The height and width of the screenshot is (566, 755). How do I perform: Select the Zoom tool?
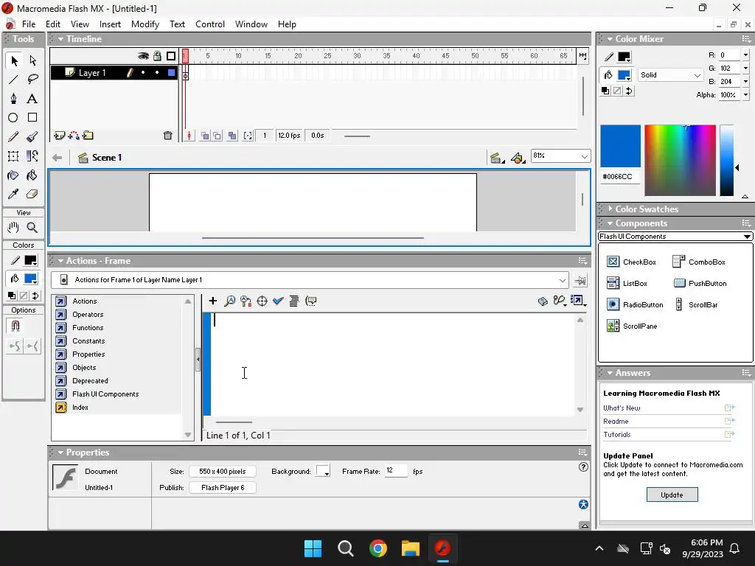tap(32, 227)
